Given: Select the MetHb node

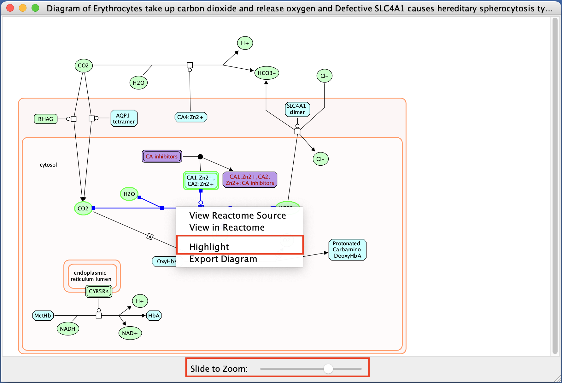Looking at the screenshot, I should (x=43, y=316).
